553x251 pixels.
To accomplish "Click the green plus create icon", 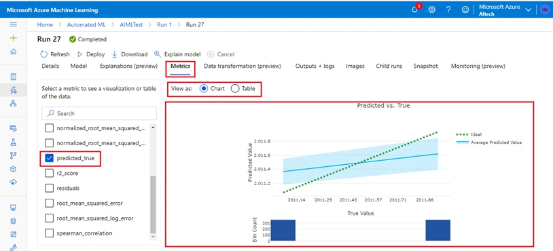I will coord(14,38).
